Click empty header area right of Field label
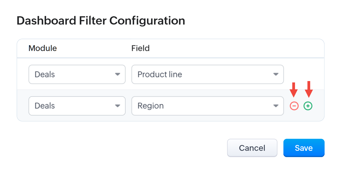 235,48
